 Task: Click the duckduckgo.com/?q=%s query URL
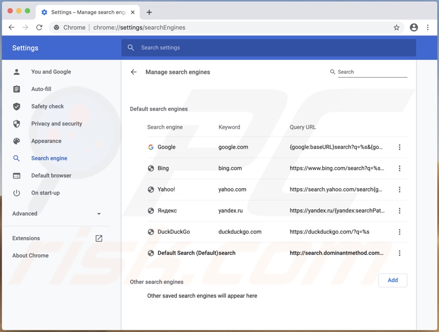[329, 232]
